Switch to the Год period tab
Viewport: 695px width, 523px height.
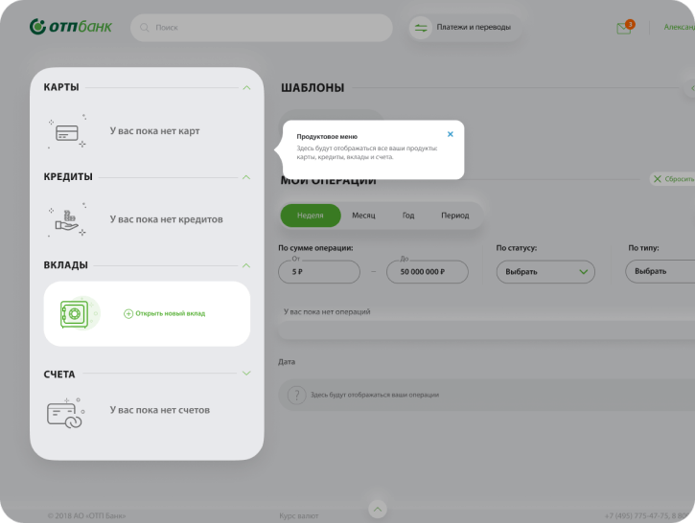[x=408, y=216]
